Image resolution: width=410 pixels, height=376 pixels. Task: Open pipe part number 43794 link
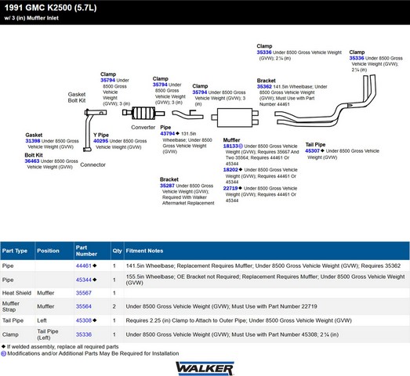[x=167, y=133]
